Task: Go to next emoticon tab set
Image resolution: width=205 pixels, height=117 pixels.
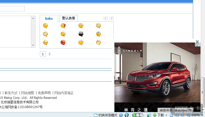Action: point(111,18)
